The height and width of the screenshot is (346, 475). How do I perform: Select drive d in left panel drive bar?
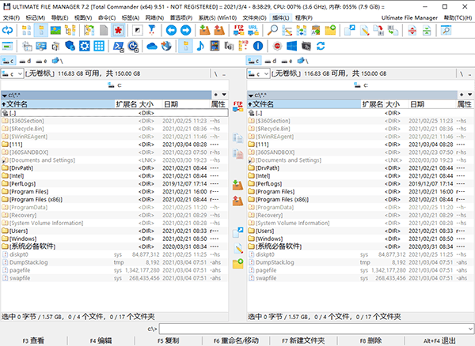[25, 61]
